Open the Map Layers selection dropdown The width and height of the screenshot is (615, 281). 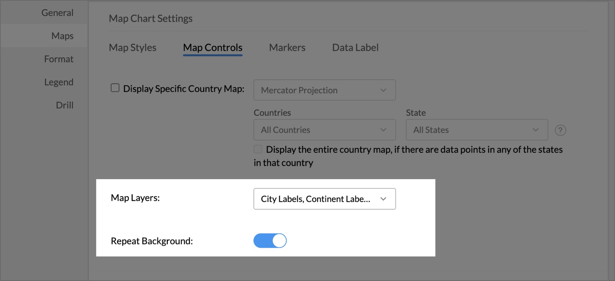pos(324,199)
